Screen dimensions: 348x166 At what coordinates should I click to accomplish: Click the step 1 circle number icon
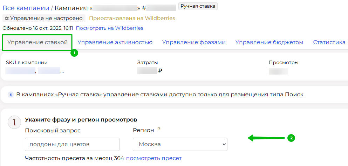point(14,123)
